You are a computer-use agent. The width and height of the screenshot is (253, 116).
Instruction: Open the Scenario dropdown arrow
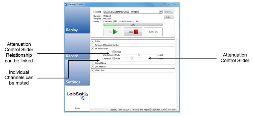point(161,12)
